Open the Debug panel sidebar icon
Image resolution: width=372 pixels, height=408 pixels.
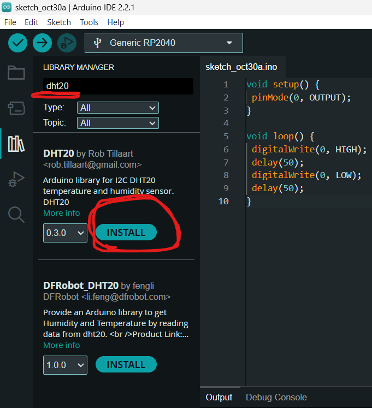16,179
